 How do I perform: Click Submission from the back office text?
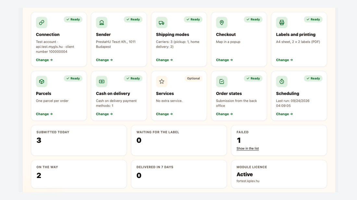[x=236, y=103]
